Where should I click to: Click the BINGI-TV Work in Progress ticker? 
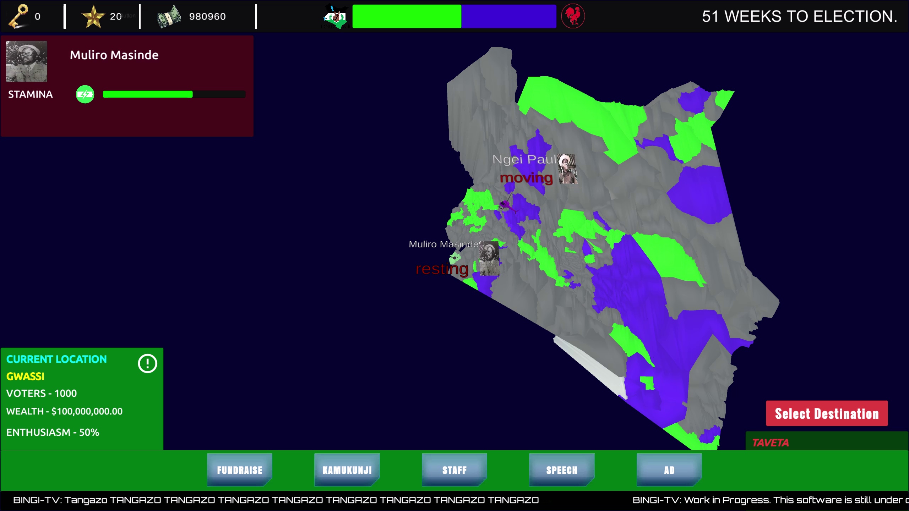click(771, 500)
